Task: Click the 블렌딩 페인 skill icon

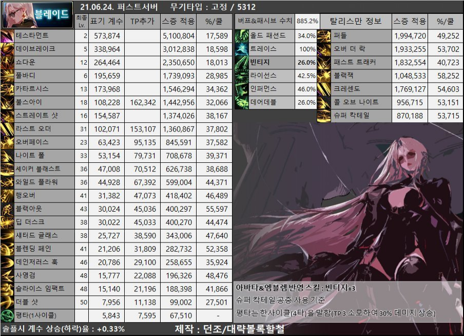Action: [7, 249]
